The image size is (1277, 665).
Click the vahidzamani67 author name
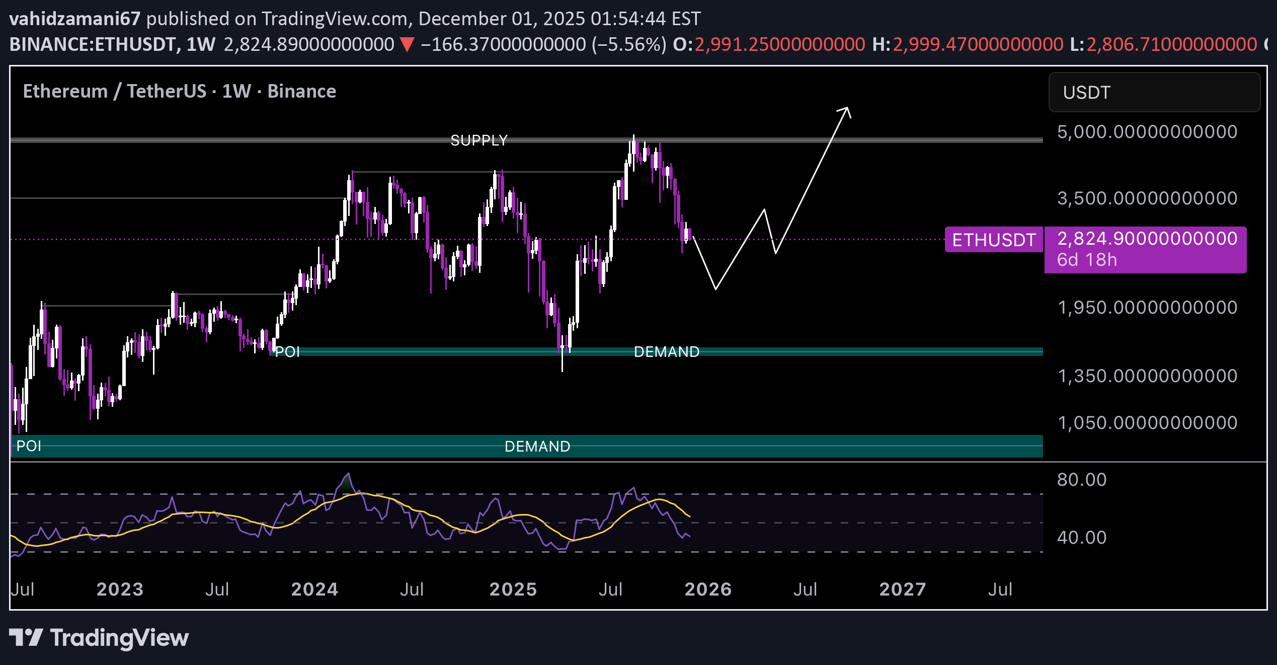pyautogui.click(x=75, y=19)
